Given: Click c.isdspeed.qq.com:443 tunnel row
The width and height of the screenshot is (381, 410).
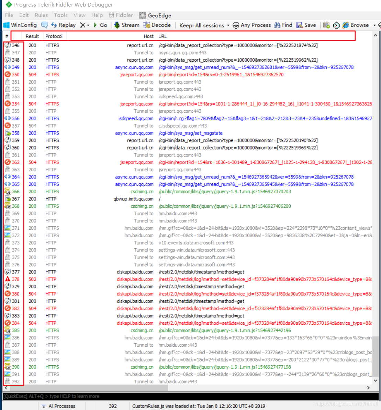Looking at the screenshot, I should pyautogui.click(x=187, y=126).
